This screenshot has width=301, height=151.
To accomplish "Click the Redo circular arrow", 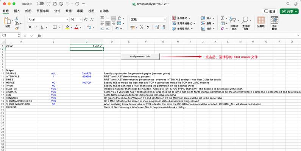I will point(77,4).
